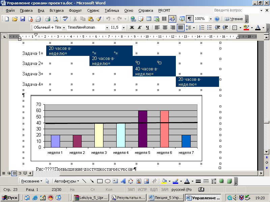Open the PROMT menu
This screenshot has width=270, height=202.
pyautogui.click(x=164, y=10)
